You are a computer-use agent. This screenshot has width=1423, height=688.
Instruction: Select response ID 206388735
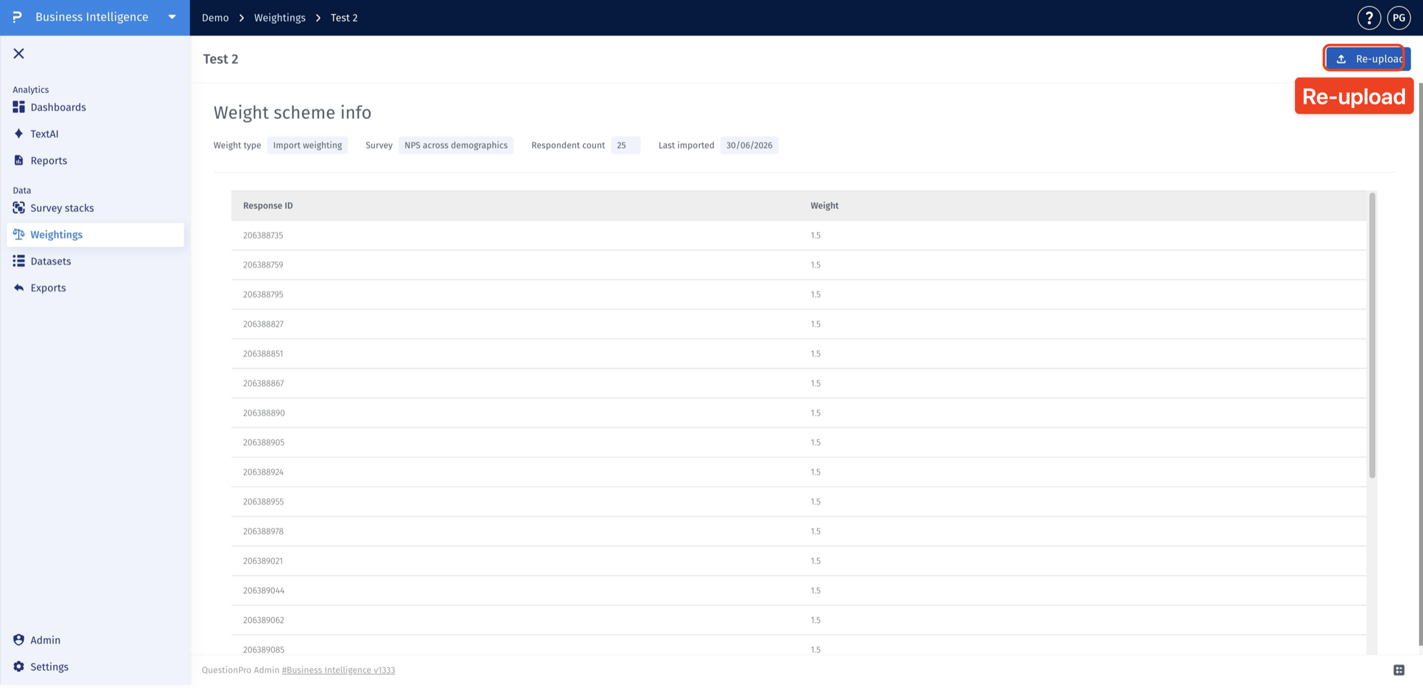click(x=263, y=235)
